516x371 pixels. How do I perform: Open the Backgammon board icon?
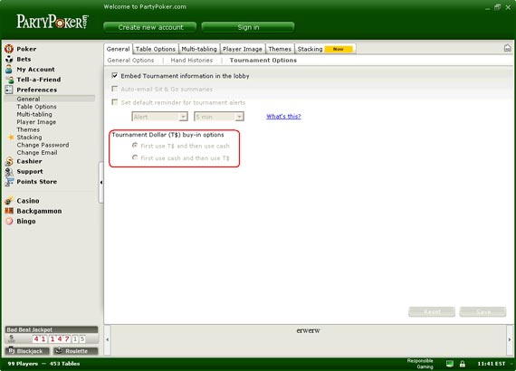pos(9,211)
